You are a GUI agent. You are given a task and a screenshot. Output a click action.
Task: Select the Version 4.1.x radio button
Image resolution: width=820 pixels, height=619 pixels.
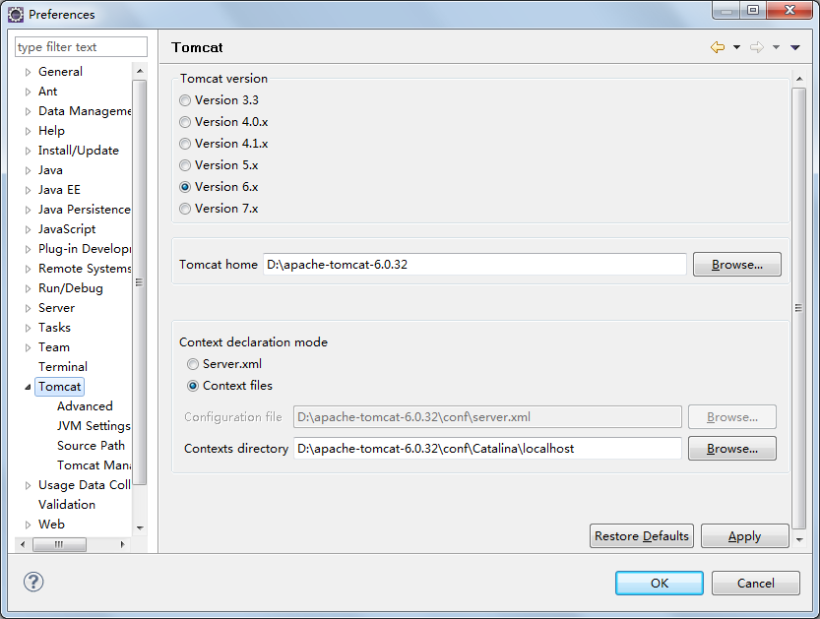coord(185,144)
